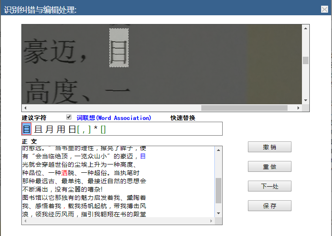This screenshot has height=236, width=332.
Task: Click image preview vertical scrollbar thumb
Action: click(305, 60)
